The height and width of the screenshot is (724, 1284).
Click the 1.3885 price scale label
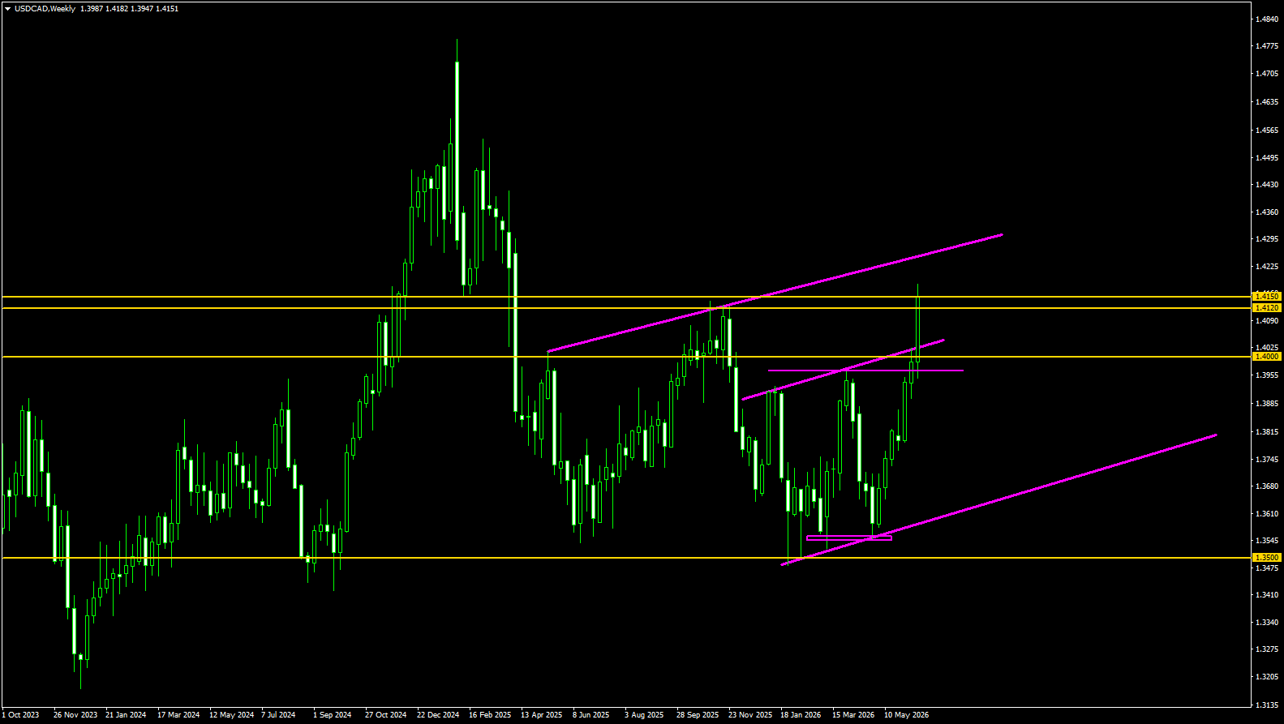pyautogui.click(x=1267, y=404)
